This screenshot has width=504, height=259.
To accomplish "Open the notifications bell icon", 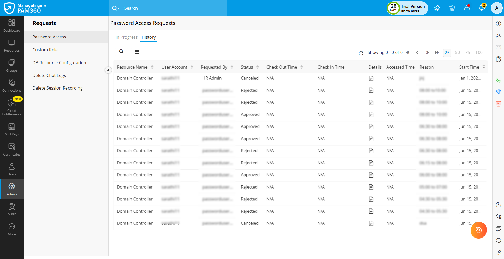I will click(x=482, y=8).
